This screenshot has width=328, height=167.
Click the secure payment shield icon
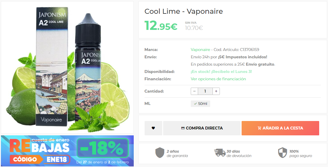pos(282,153)
